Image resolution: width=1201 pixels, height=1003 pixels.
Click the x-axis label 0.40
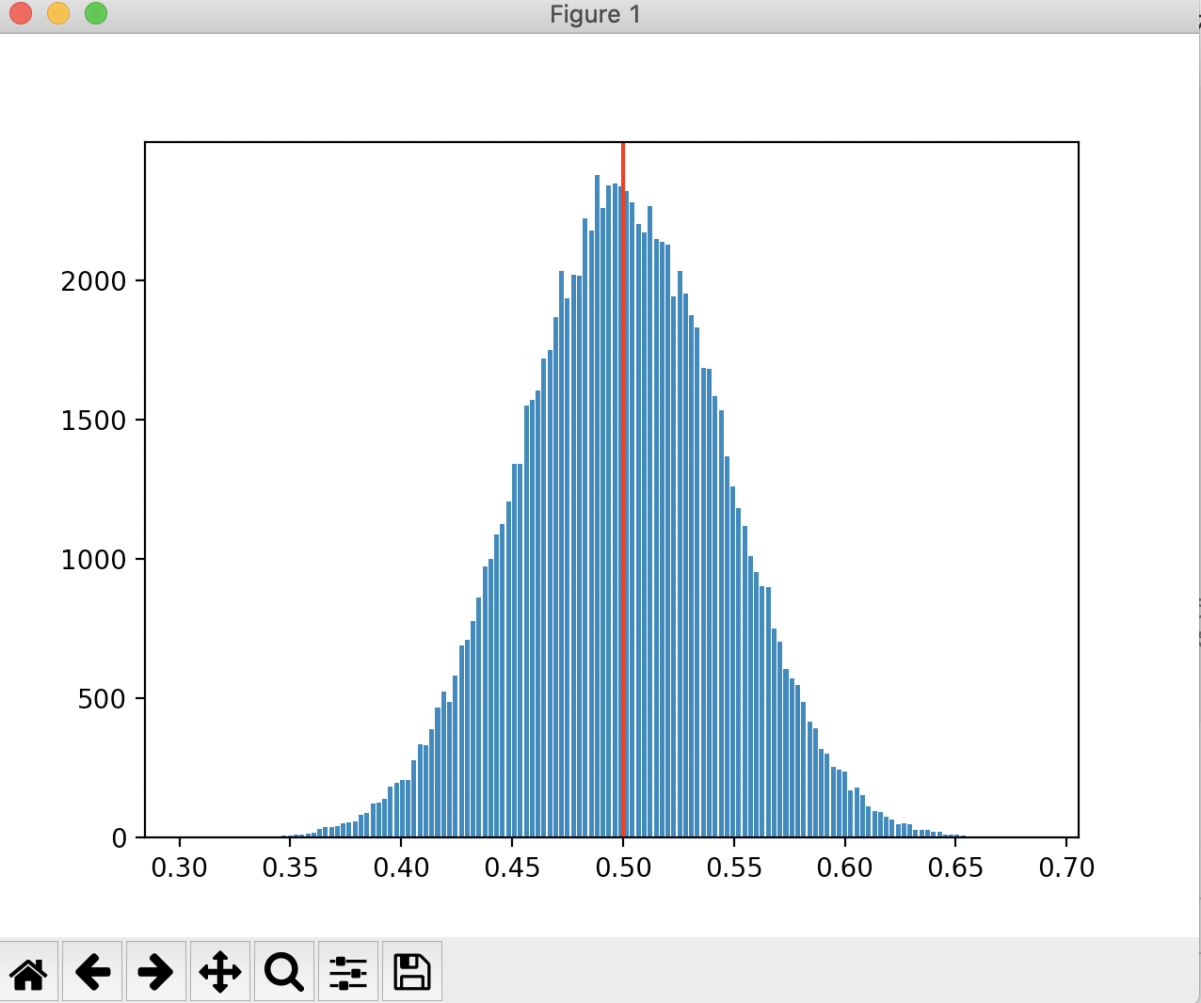pos(401,867)
